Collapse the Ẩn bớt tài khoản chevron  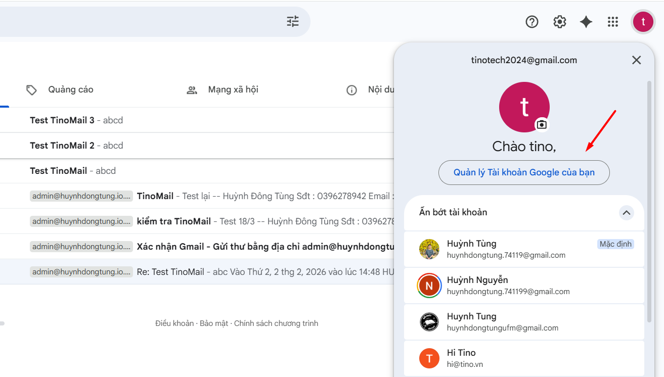click(x=627, y=213)
